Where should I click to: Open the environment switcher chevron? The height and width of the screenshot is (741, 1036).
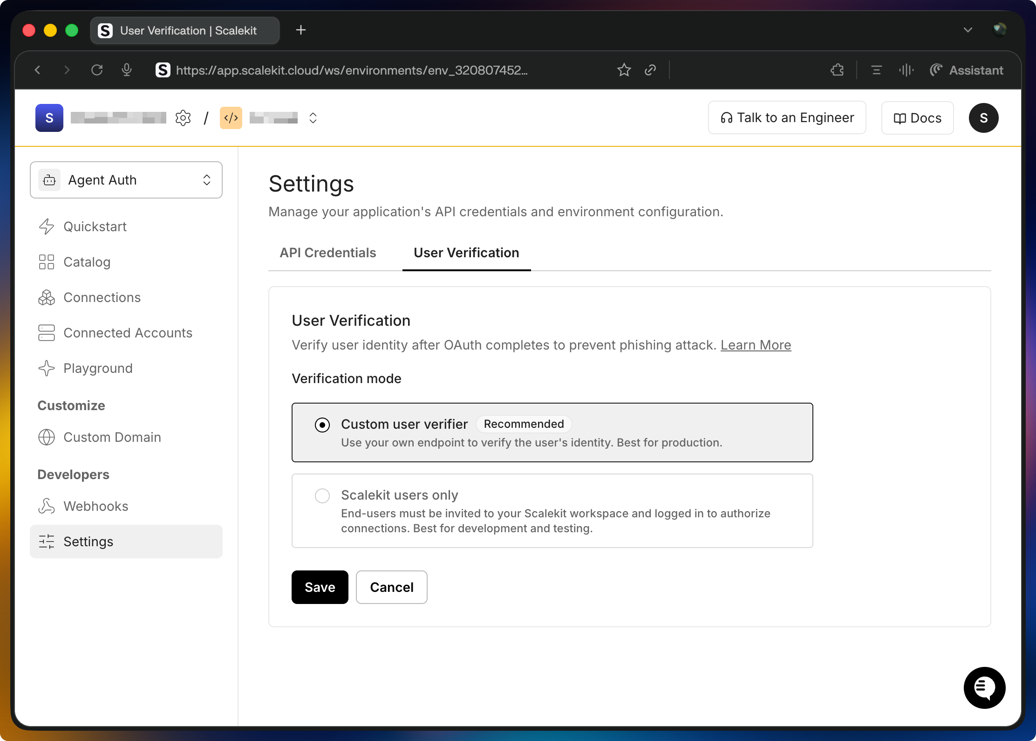click(x=313, y=118)
